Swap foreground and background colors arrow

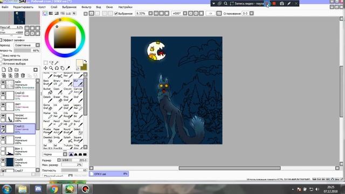tap(85, 61)
